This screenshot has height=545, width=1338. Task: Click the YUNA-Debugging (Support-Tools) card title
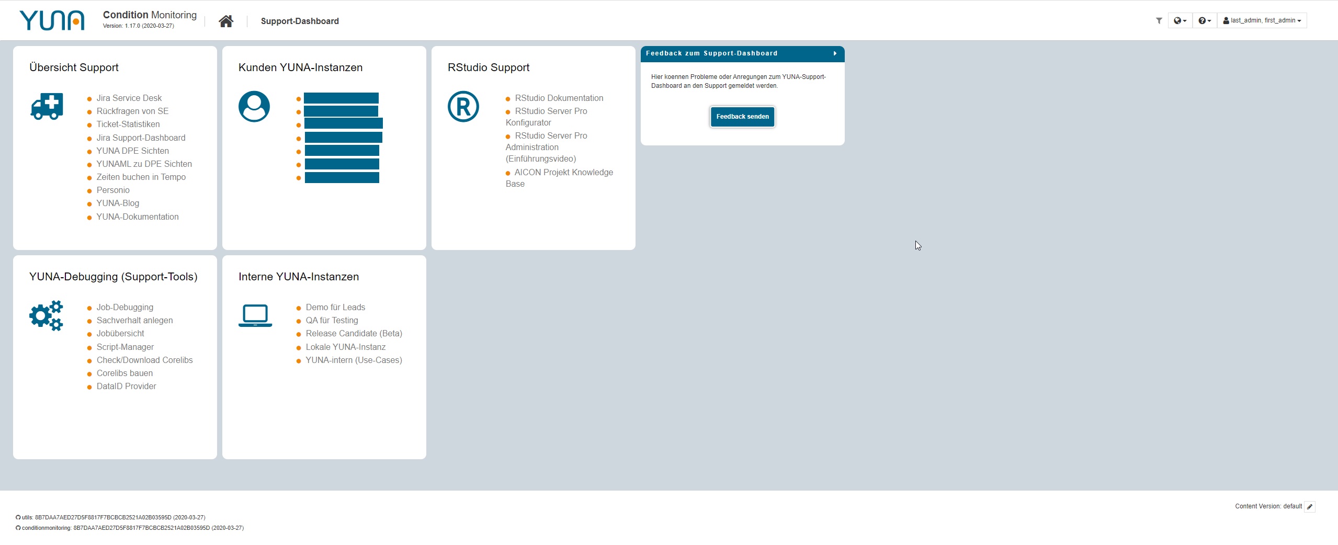point(113,277)
